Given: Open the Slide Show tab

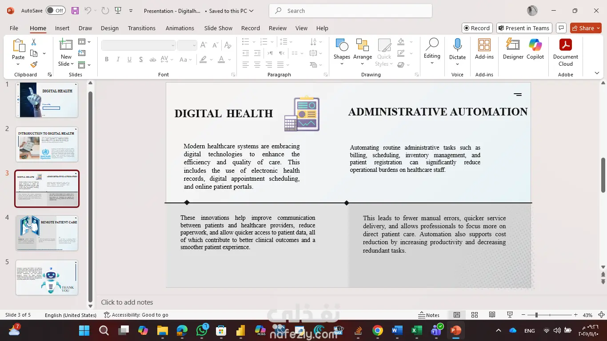Looking at the screenshot, I should pyautogui.click(x=218, y=28).
